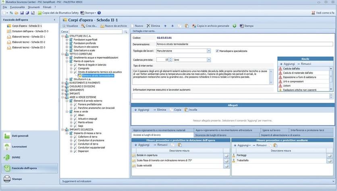Click Incolla in Allegati panel
The image size is (337, 191).
[191, 110]
